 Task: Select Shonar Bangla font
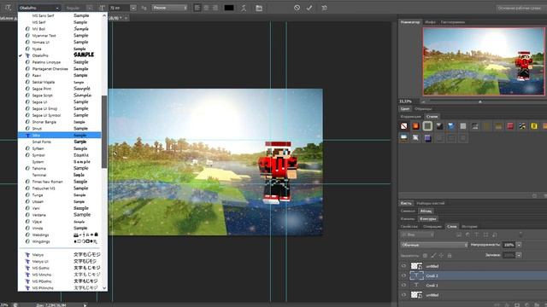click(x=60, y=122)
